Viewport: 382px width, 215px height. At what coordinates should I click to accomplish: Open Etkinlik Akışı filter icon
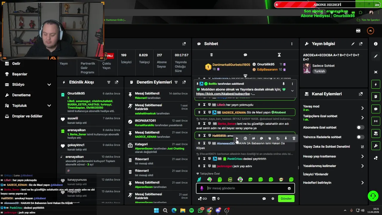pyautogui.click(x=109, y=82)
